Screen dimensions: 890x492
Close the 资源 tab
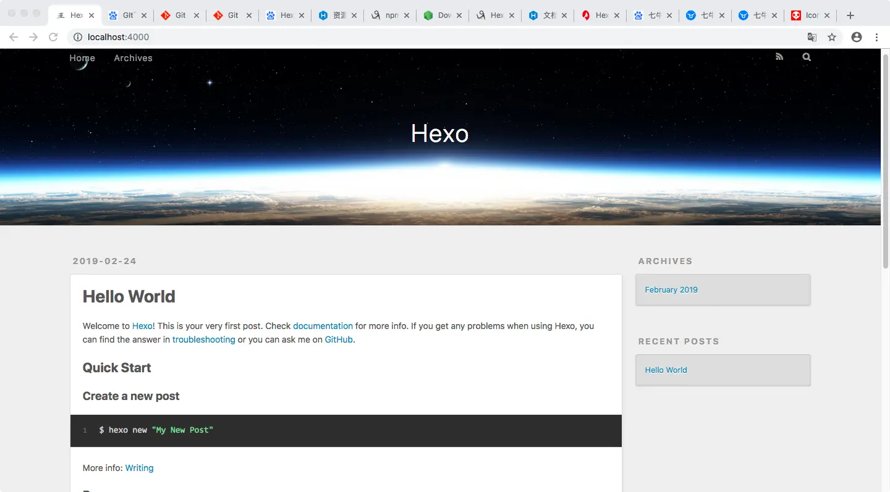[354, 15]
